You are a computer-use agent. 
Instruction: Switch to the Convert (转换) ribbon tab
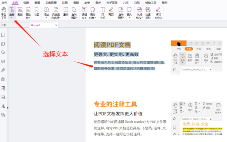tap(26, 3)
